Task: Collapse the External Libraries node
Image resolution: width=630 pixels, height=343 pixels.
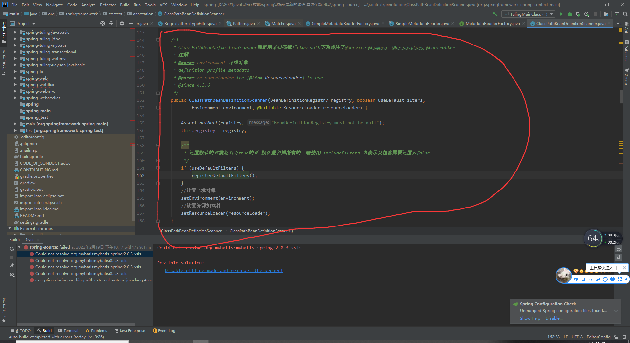Action: pos(10,228)
